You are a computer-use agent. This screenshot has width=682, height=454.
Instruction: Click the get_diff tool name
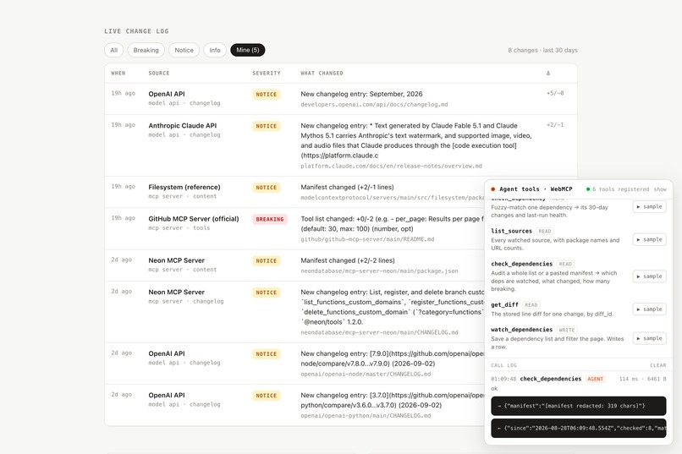click(x=504, y=305)
